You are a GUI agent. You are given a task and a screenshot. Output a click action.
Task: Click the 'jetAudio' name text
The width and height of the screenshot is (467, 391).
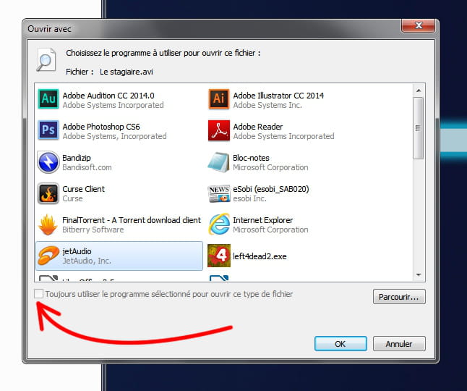click(x=77, y=251)
